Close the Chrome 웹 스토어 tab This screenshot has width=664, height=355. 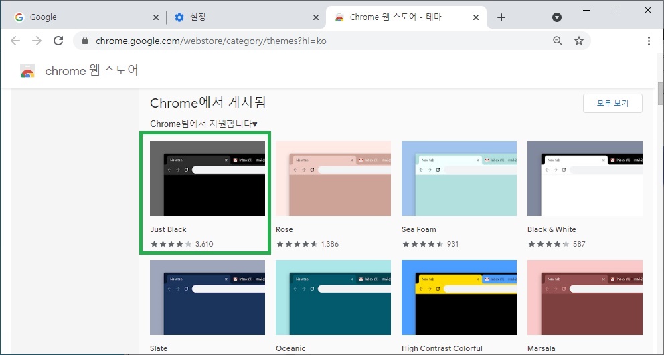click(x=476, y=17)
